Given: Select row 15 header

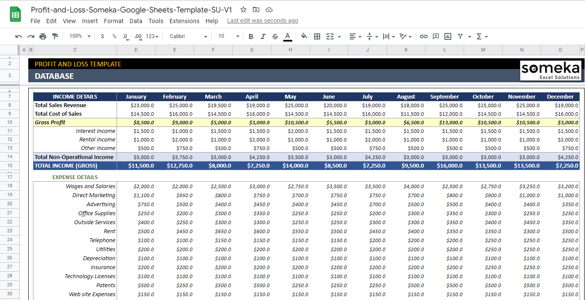Looking at the screenshot, I should [x=9, y=165].
